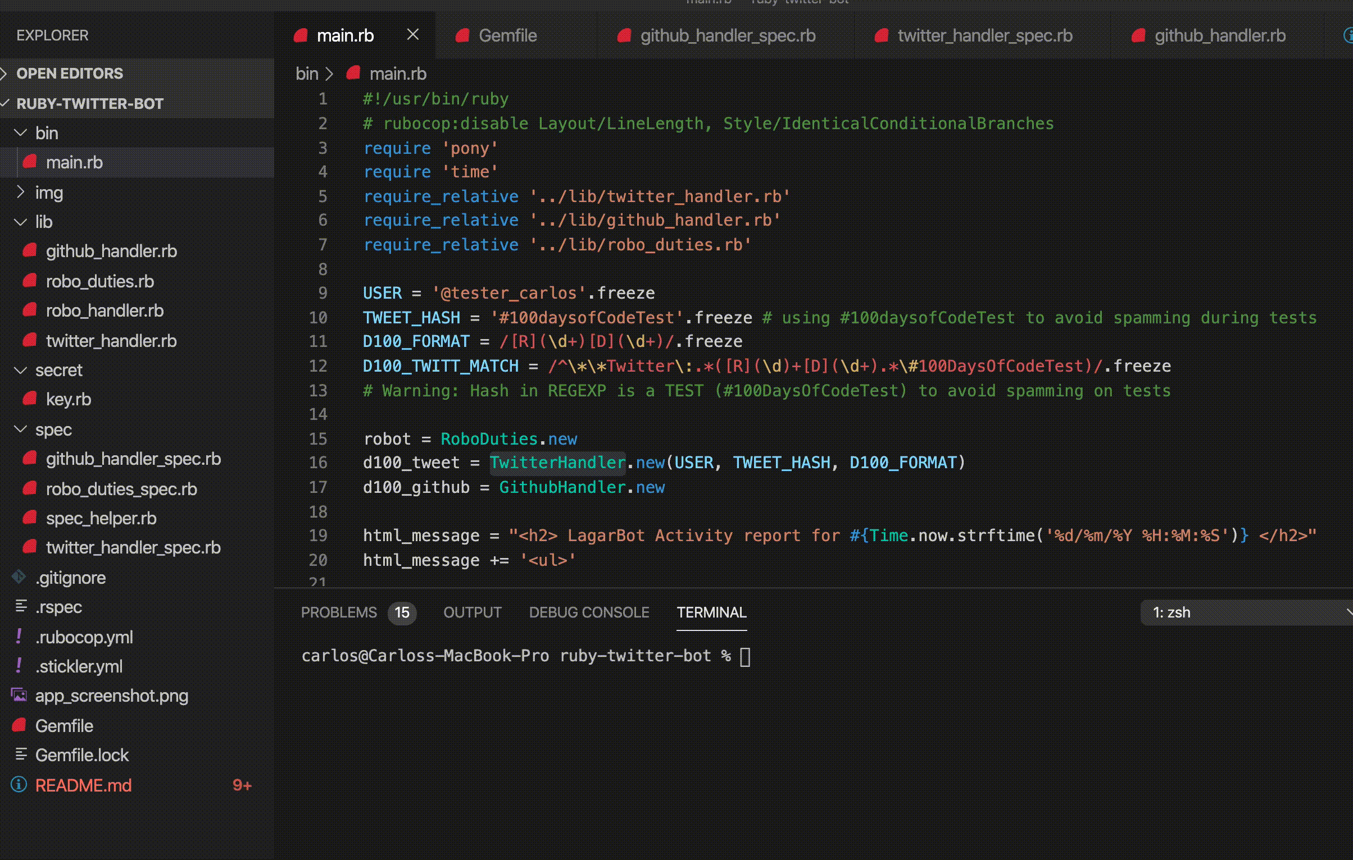The width and height of the screenshot is (1353, 860).
Task: Expand the img folder
Action: [x=21, y=192]
